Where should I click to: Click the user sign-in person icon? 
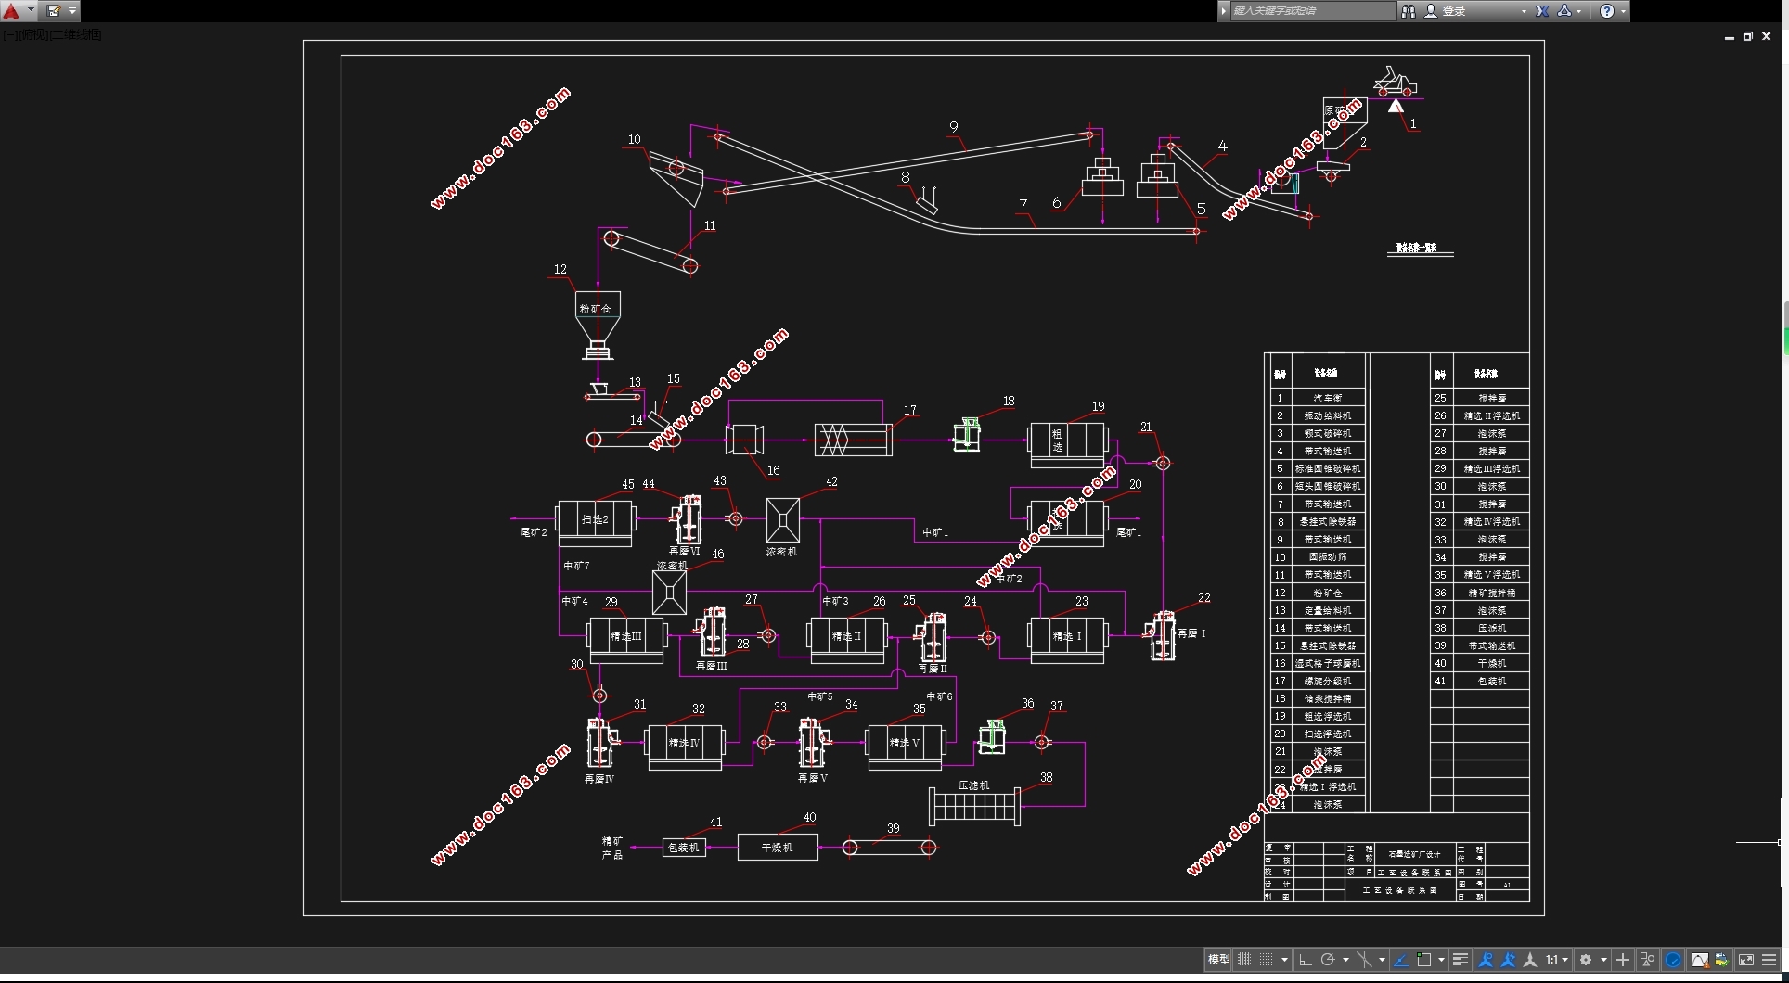1431,11
